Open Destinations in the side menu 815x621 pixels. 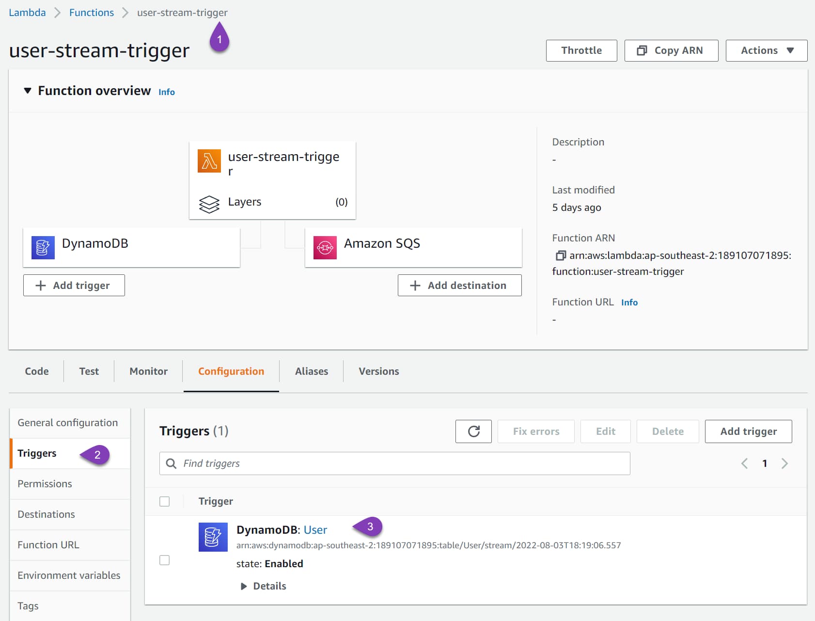pos(70,514)
